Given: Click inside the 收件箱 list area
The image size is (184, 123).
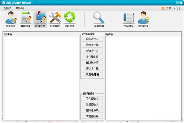Looking at the screenshot, I should coord(42,78).
